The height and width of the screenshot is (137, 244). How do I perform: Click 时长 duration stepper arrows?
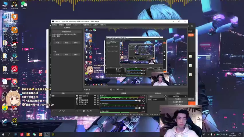coord(166,100)
